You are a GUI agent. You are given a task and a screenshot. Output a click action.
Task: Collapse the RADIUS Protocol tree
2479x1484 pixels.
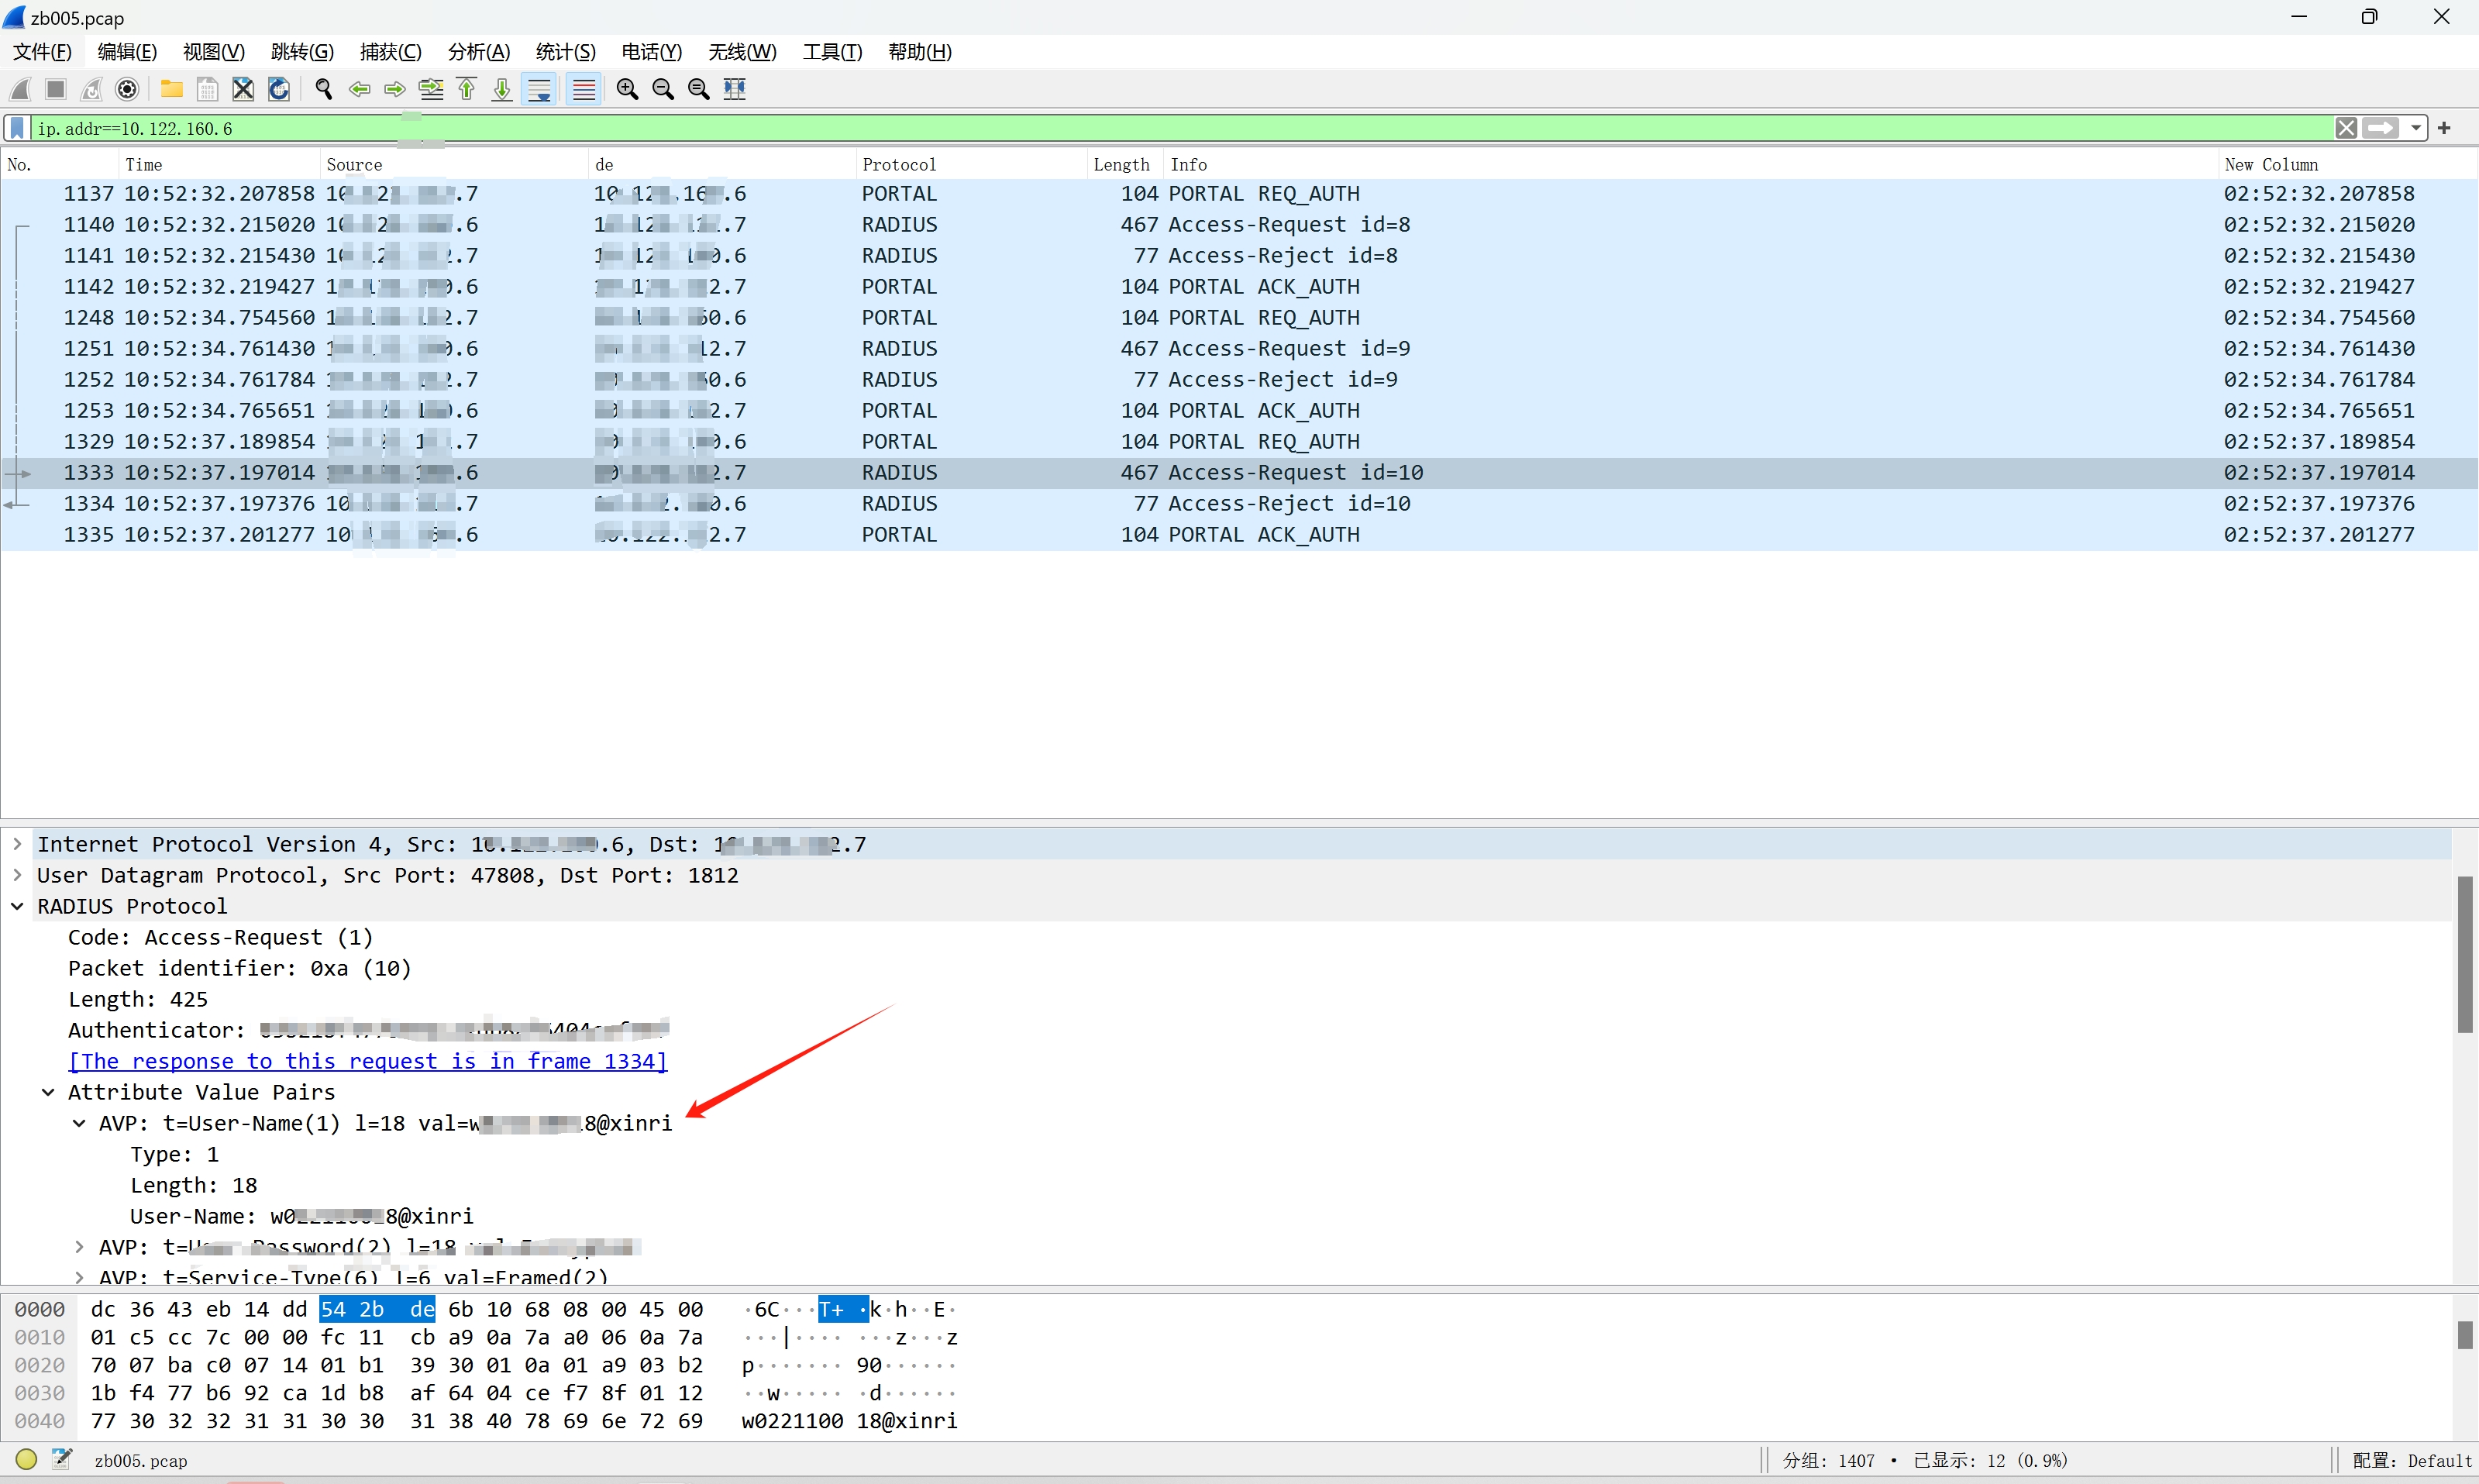click(17, 906)
